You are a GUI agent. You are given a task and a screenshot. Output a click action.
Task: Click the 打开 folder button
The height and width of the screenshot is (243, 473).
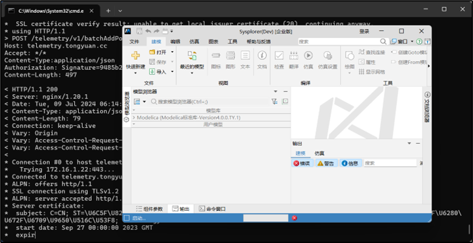(x=158, y=52)
